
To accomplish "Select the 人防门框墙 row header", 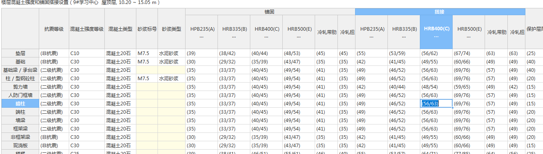I will point(20,95).
